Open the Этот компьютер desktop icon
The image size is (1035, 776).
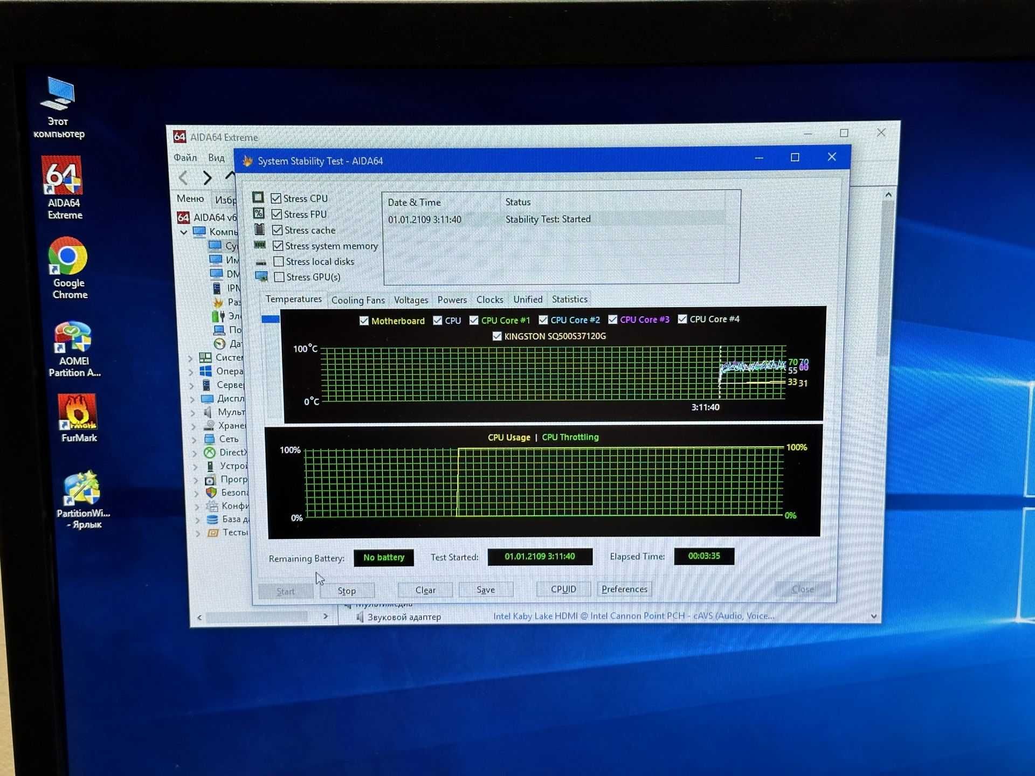tap(59, 107)
